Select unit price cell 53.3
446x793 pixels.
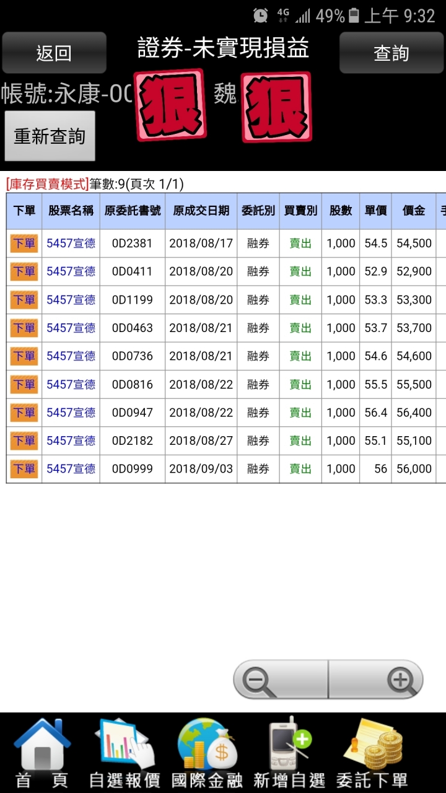(376, 300)
